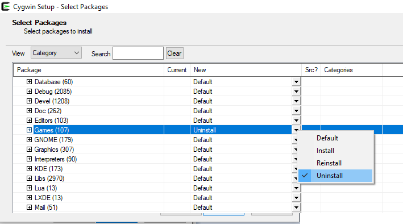The height and width of the screenshot is (224, 403).
Task: Open the action dropdown for Editors row
Action: point(296,121)
